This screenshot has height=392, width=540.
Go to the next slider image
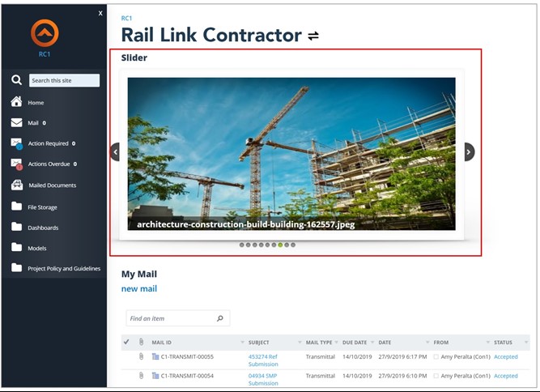(x=469, y=152)
